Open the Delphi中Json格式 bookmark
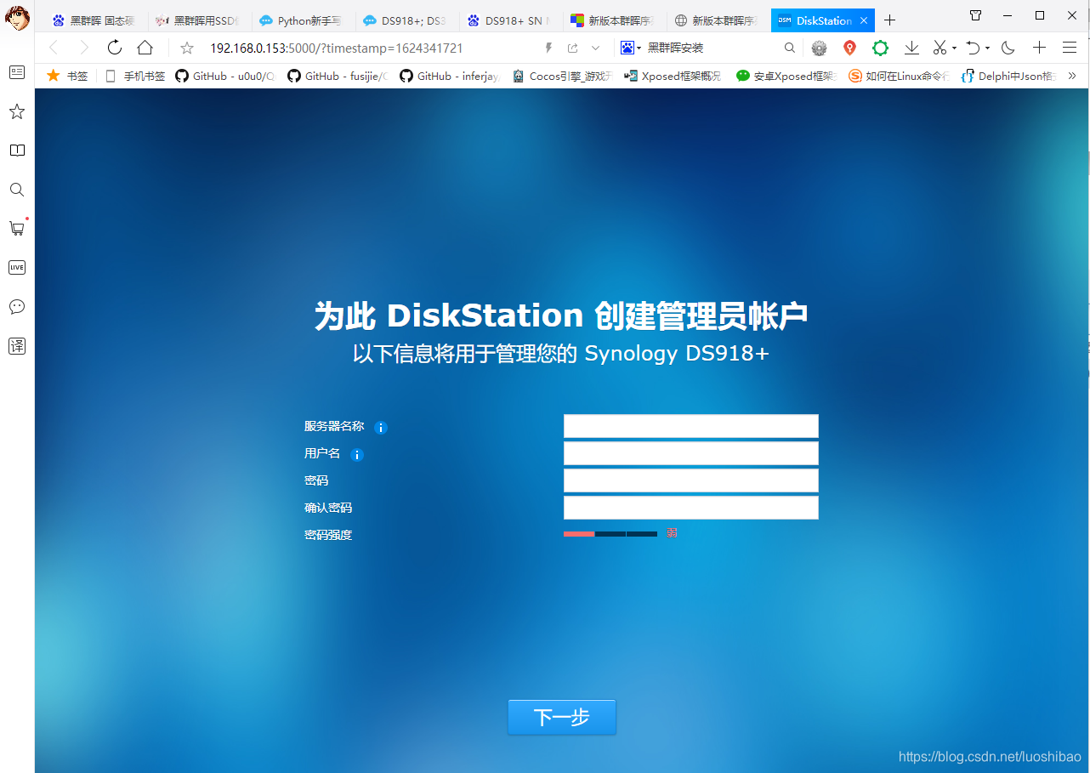1090x773 pixels. (1009, 76)
